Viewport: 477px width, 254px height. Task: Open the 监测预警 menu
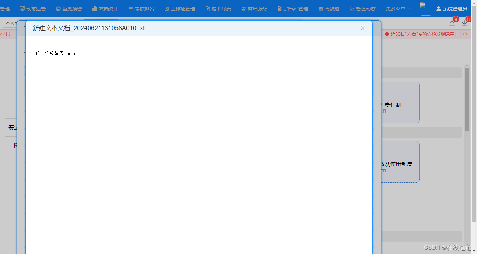(69, 9)
